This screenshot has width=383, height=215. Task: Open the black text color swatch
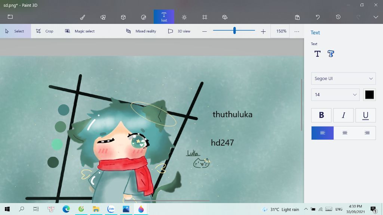click(369, 94)
